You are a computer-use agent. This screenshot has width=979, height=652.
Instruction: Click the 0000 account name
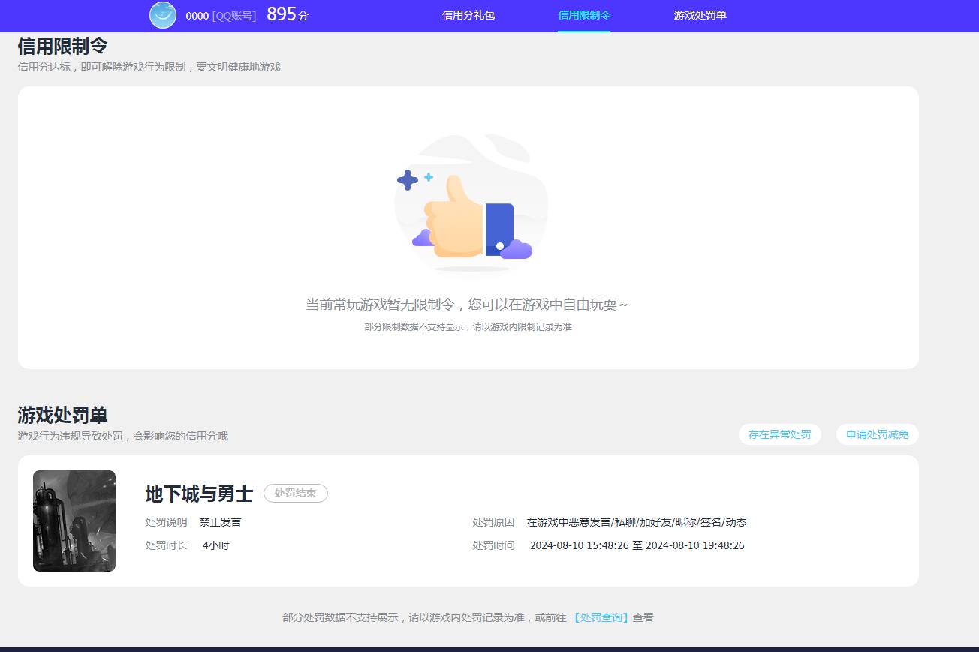tap(197, 16)
